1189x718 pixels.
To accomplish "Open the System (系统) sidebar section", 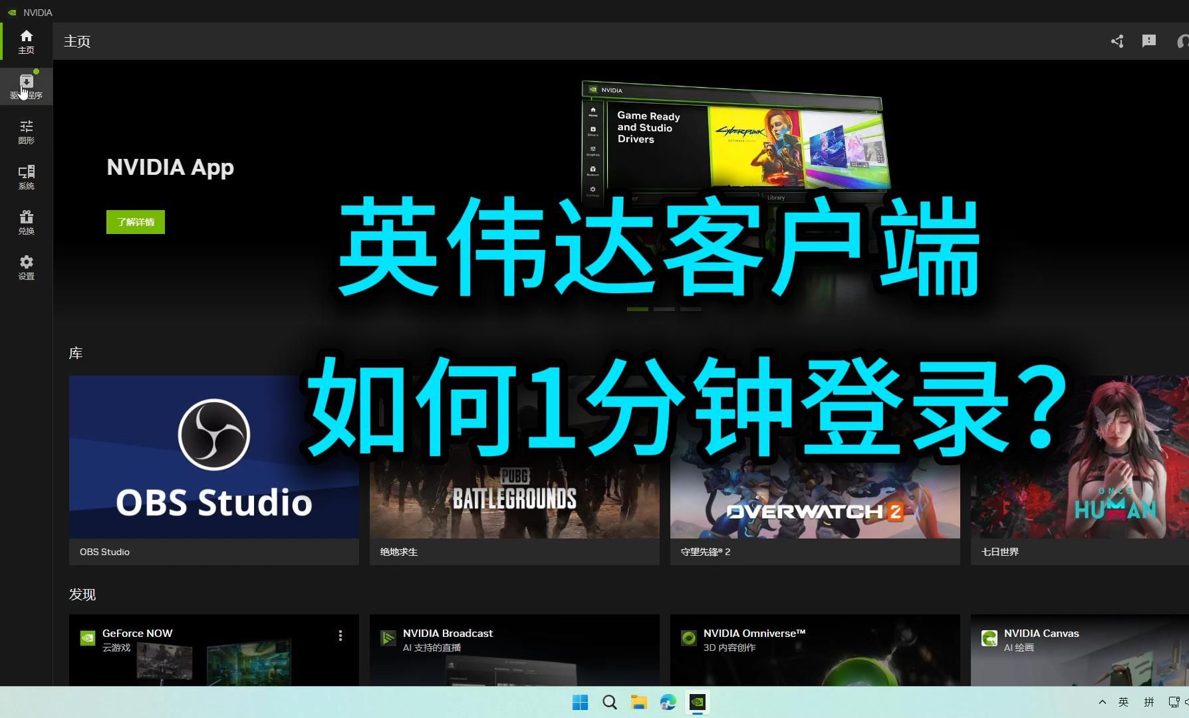I will pyautogui.click(x=26, y=177).
